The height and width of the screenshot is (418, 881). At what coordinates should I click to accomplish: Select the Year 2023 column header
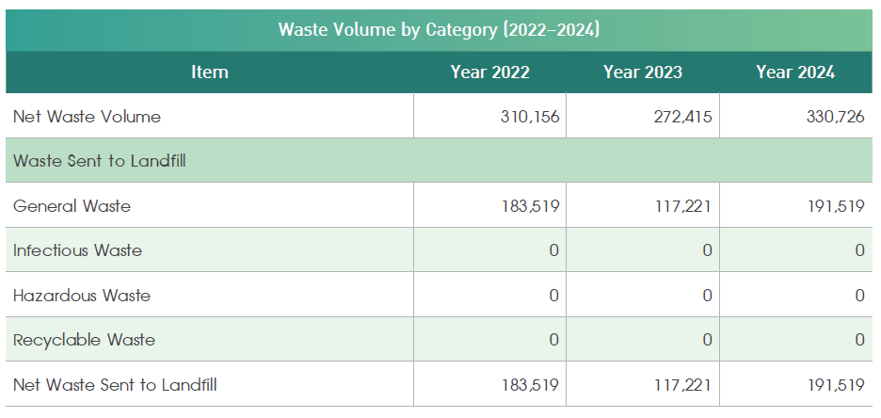pos(642,72)
